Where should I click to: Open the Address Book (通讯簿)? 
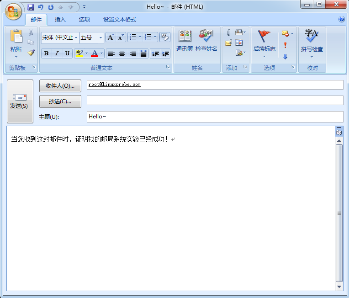pos(185,41)
